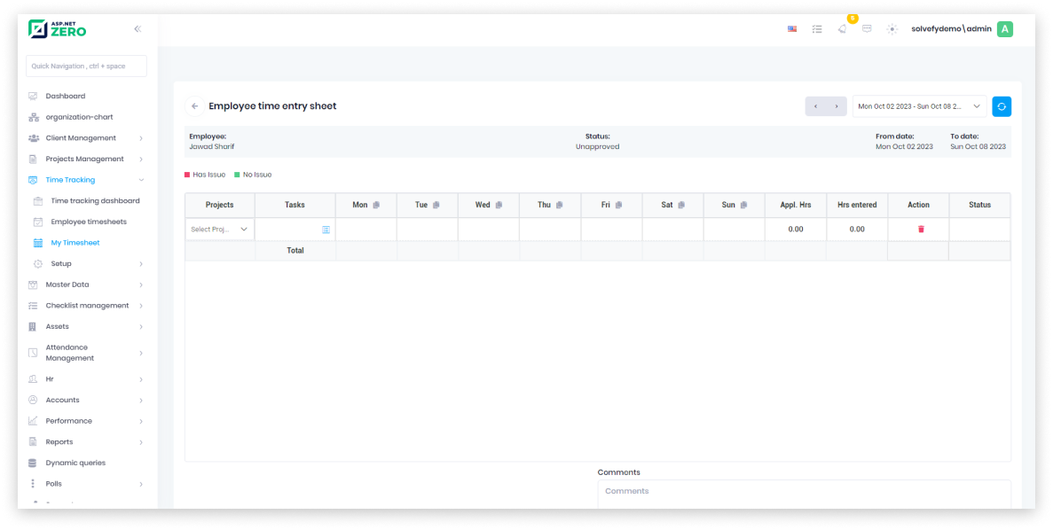
Task: Expand the Projects Management menu
Action: click(x=86, y=160)
